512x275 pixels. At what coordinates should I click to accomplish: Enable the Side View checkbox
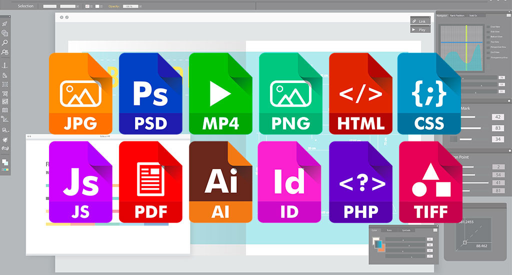tap(488, 31)
